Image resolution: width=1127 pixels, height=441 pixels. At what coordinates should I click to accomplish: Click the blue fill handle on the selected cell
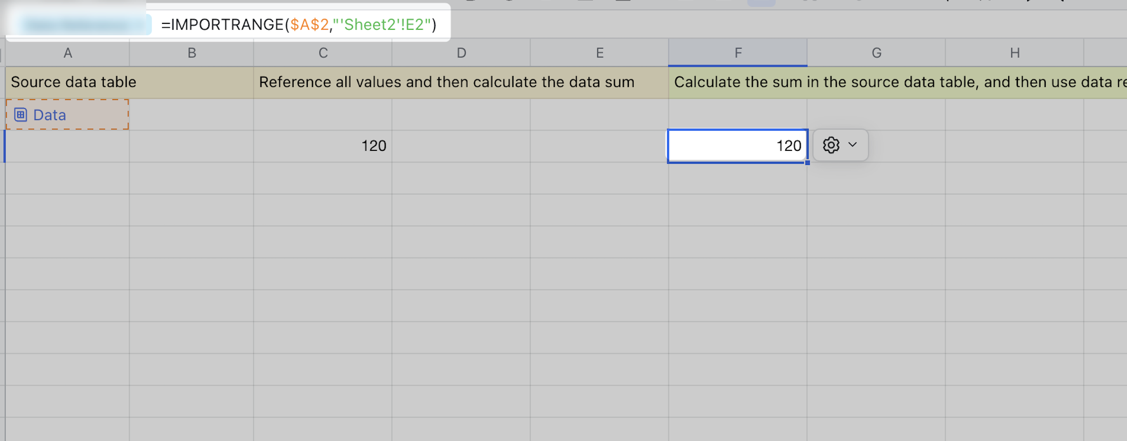pyautogui.click(x=807, y=163)
